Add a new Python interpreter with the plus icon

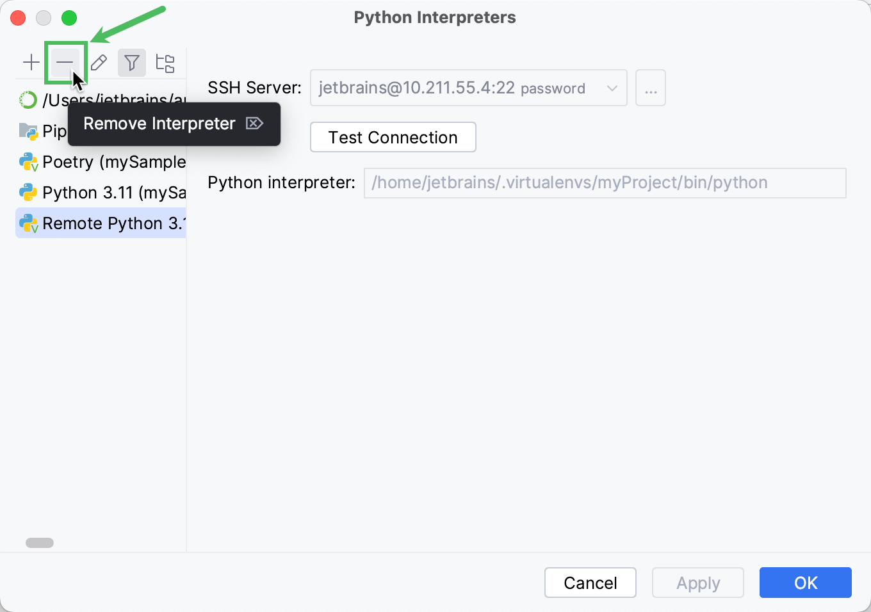click(x=31, y=62)
